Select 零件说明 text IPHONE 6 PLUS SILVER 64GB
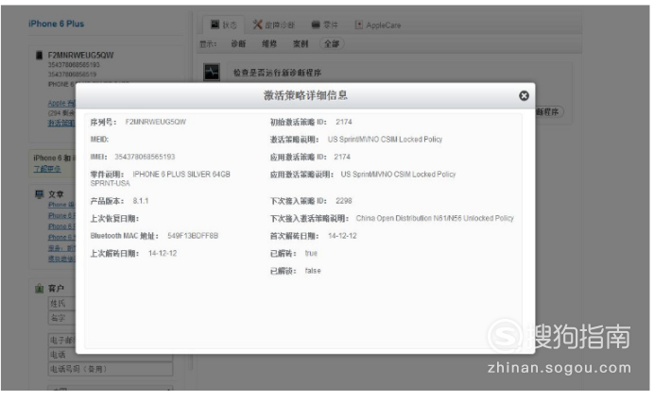Viewport: 654px width, 400px height. (x=181, y=175)
